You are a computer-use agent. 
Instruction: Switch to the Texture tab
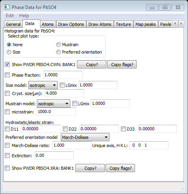(x=123, y=24)
